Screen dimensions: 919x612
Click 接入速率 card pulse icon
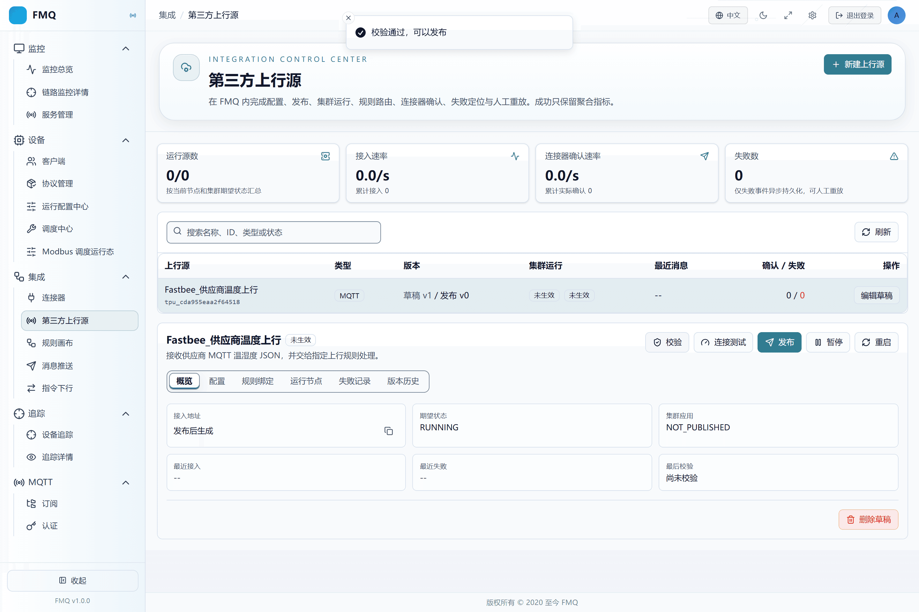pos(515,156)
